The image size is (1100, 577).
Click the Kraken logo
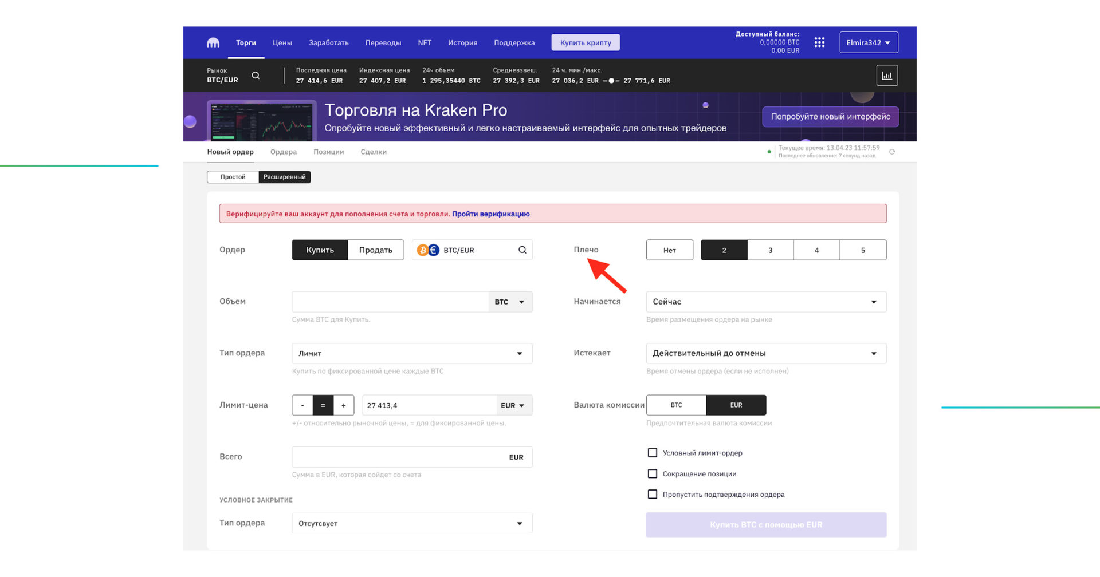click(213, 42)
